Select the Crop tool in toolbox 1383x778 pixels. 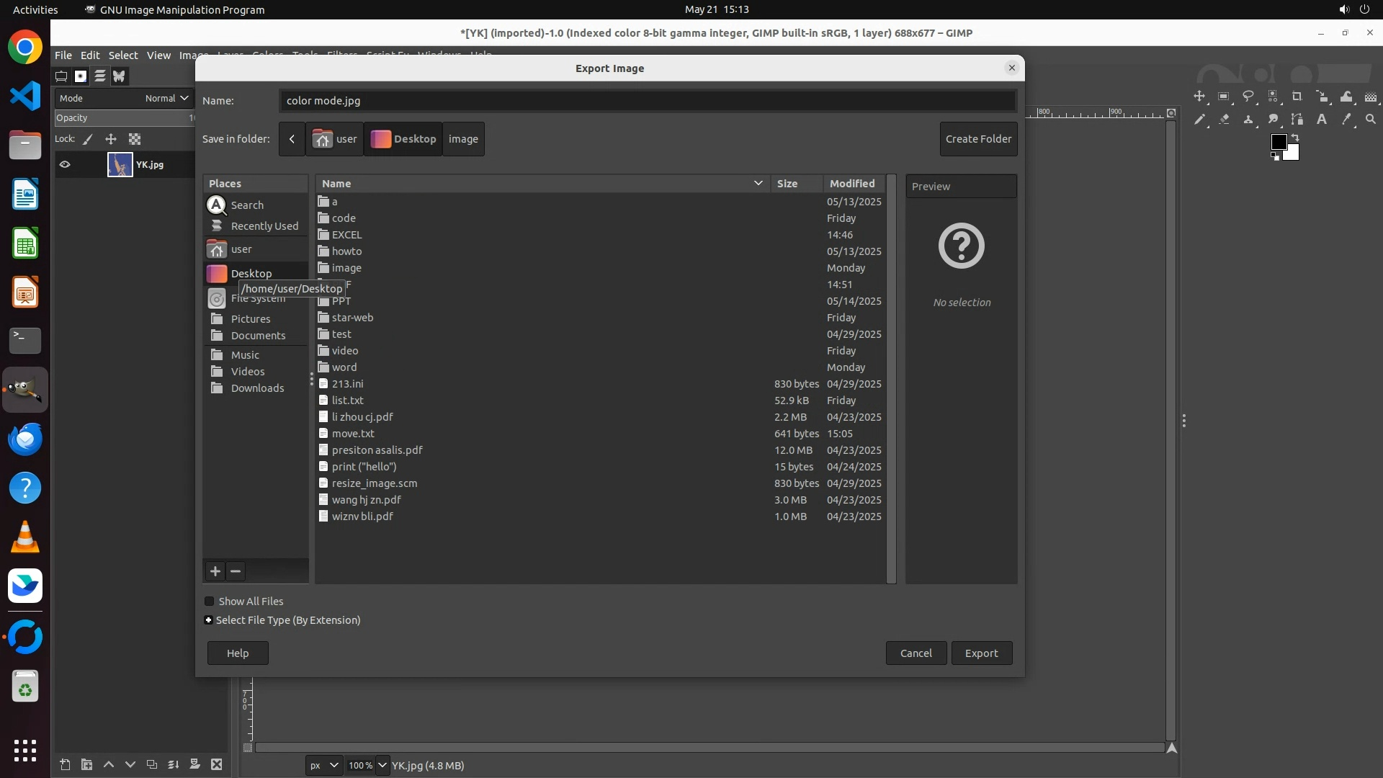tap(1297, 97)
